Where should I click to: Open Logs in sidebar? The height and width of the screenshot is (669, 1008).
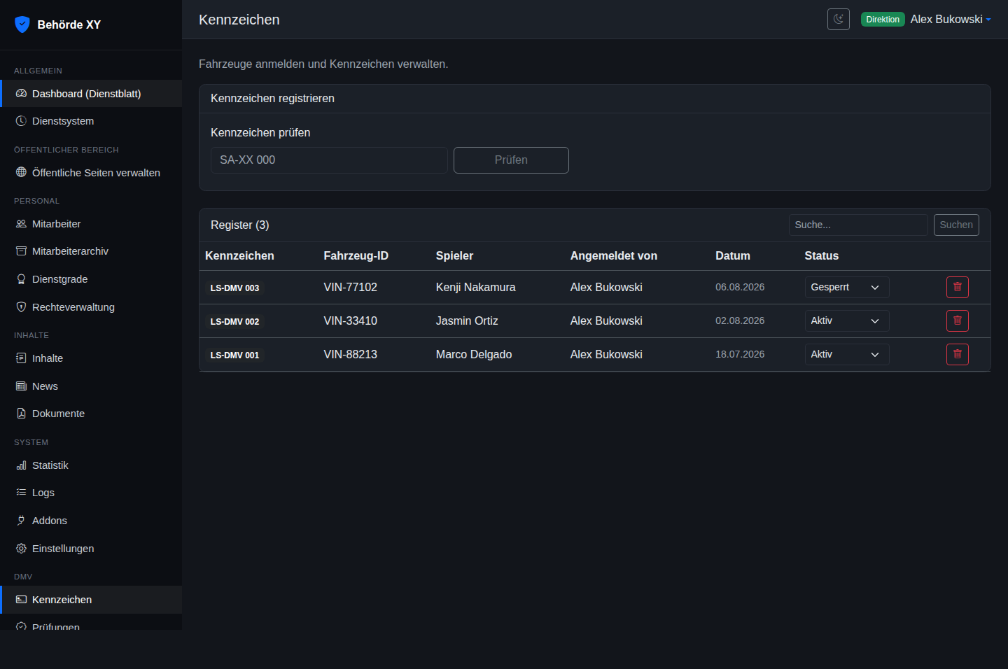point(91,493)
